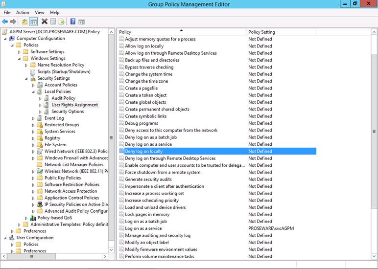Open Help via the question mark icon
378x269 pixels.
(x=73, y=22)
